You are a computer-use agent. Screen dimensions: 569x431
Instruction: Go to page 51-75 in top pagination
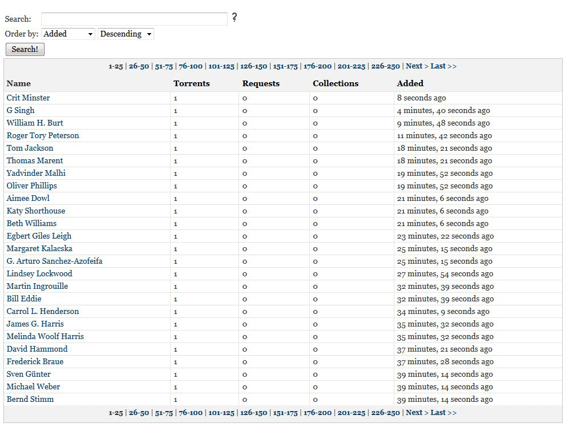pyautogui.click(x=164, y=66)
